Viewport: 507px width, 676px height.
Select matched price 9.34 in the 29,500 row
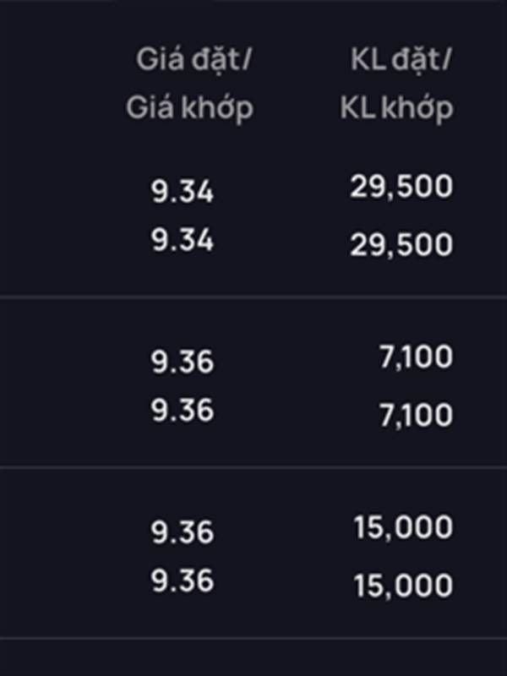183,240
